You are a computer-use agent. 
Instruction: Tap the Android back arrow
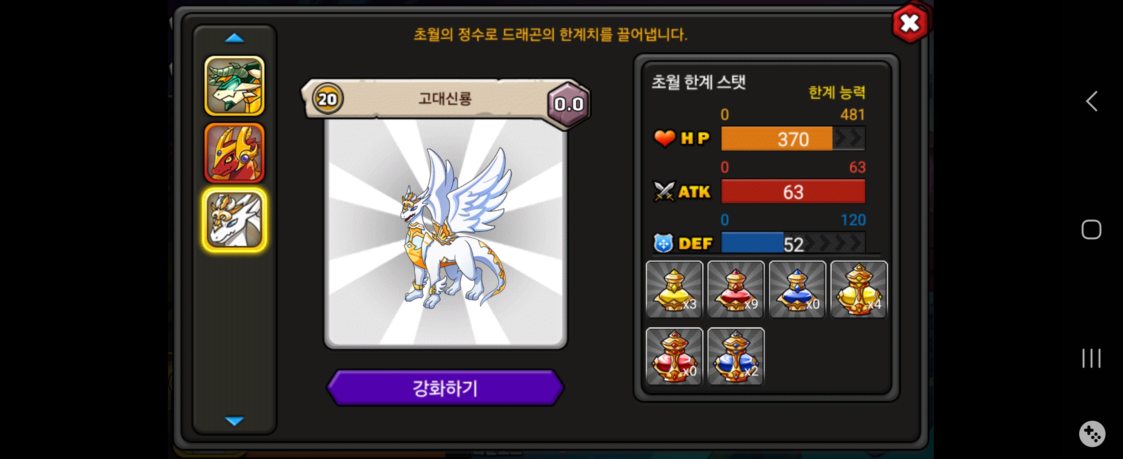[x=1091, y=101]
